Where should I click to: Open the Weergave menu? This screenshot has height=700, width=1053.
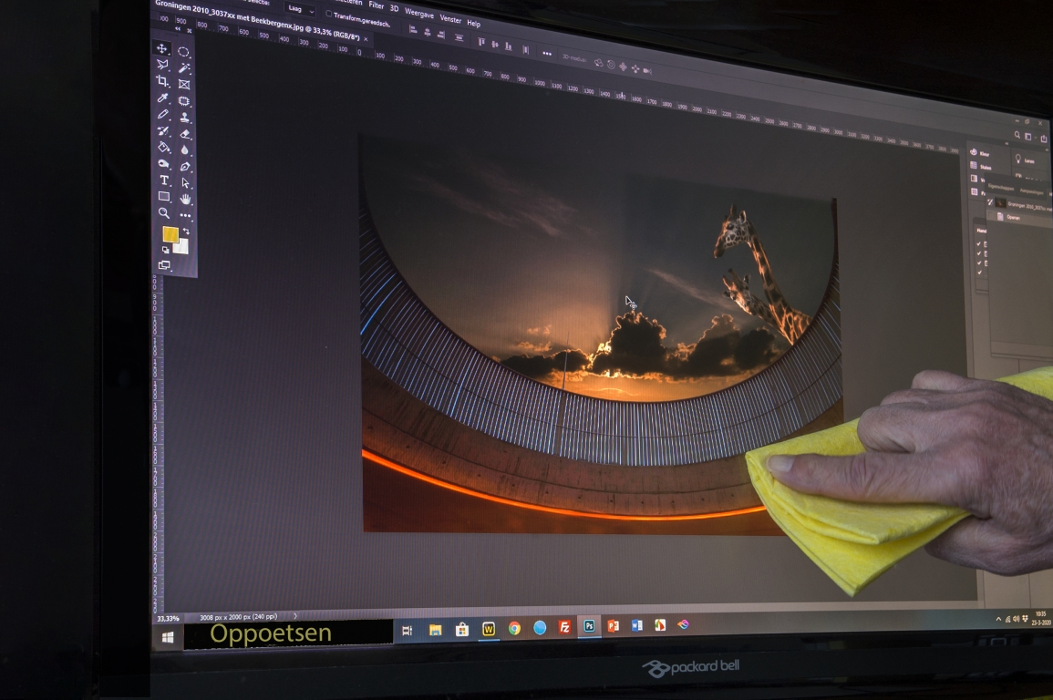coord(419,14)
